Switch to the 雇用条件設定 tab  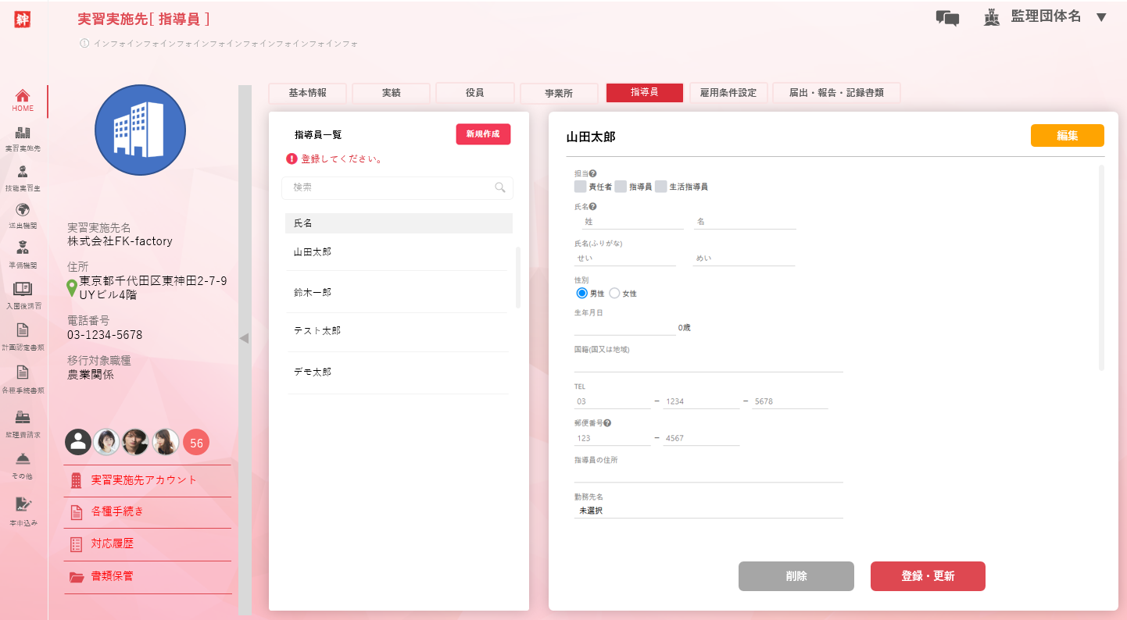728,93
